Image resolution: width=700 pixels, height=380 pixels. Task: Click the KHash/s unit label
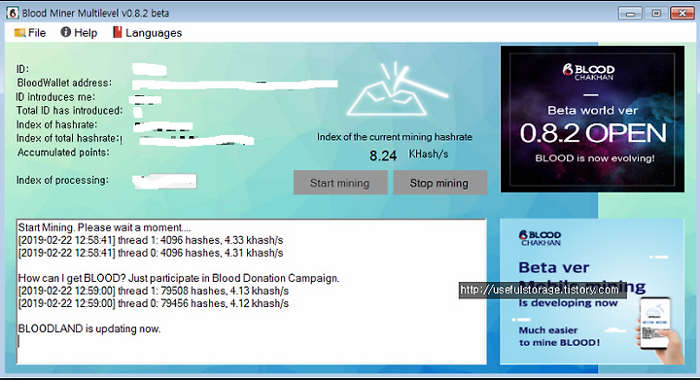pos(429,155)
